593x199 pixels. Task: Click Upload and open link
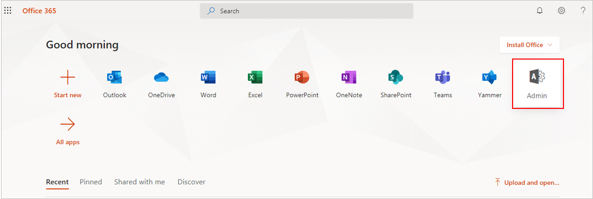click(527, 182)
